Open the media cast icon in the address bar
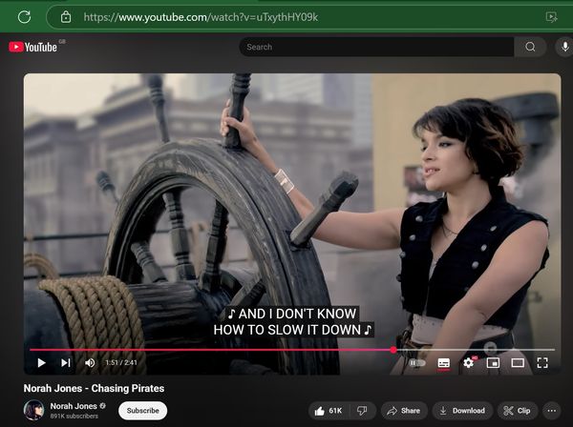The height and width of the screenshot is (427, 573). (x=551, y=17)
